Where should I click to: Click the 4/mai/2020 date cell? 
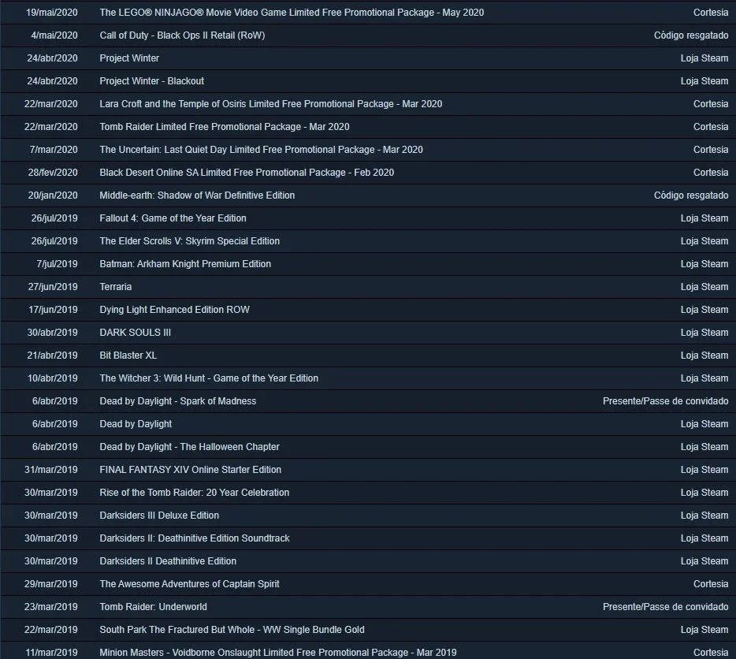coord(54,35)
